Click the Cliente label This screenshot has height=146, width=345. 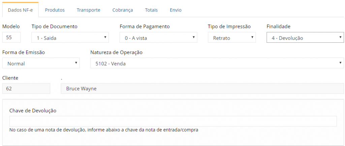tap(10, 78)
